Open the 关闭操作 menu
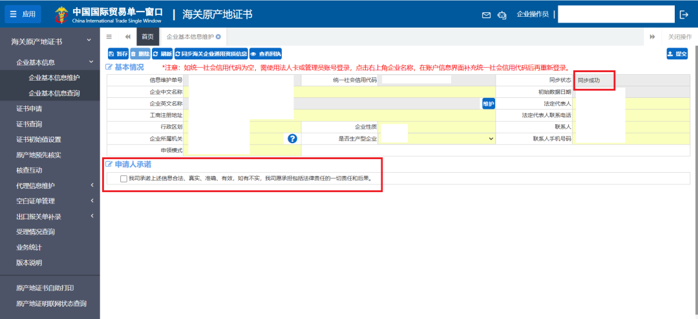Viewport: 698px width, 319px height. [x=680, y=37]
